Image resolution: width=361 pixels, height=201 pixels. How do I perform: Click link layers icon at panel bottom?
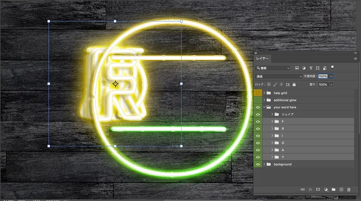click(303, 189)
